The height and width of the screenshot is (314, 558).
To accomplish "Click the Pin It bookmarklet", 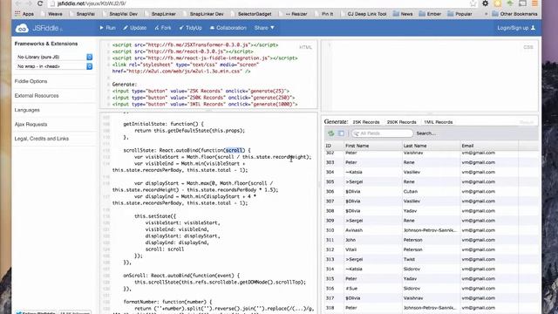I will tap(324, 14).
